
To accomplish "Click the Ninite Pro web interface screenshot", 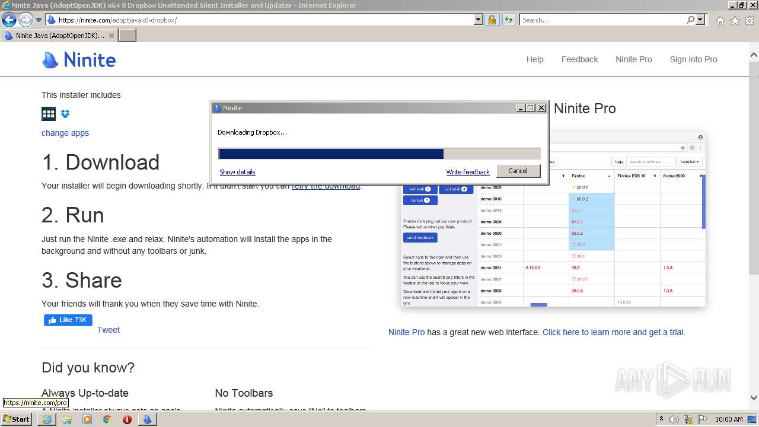I will pos(553,219).
